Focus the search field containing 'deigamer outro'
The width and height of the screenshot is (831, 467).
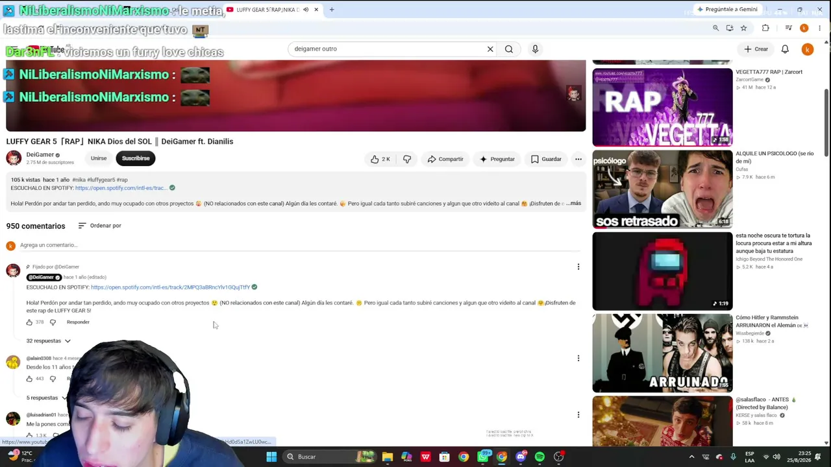tap(388, 49)
